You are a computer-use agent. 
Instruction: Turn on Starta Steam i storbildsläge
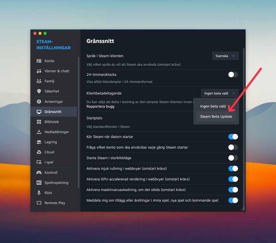(233, 158)
